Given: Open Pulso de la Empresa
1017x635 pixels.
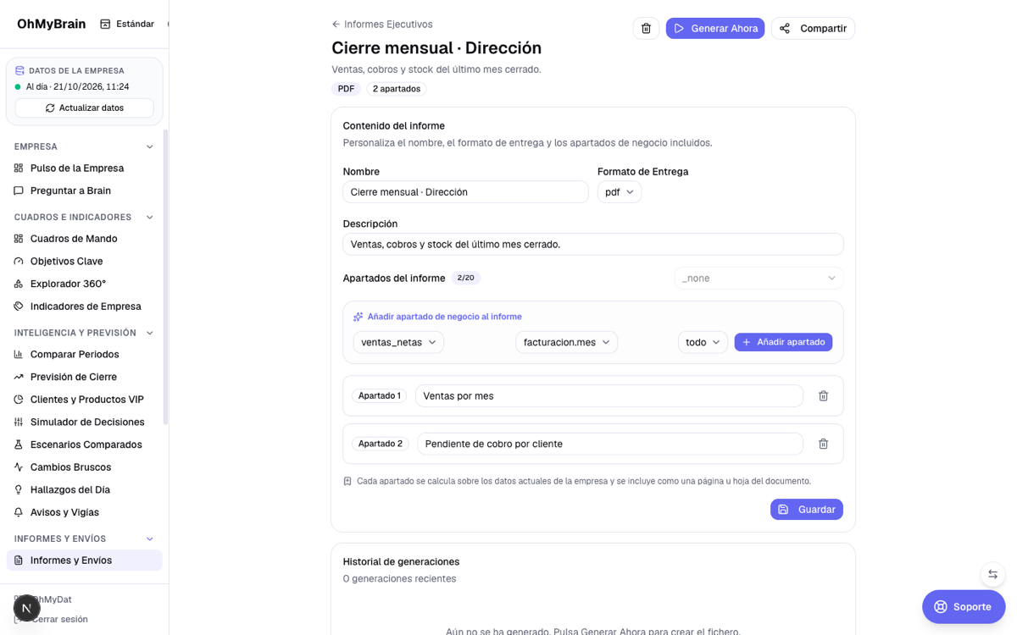Looking at the screenshot, I should click(85, 168).
